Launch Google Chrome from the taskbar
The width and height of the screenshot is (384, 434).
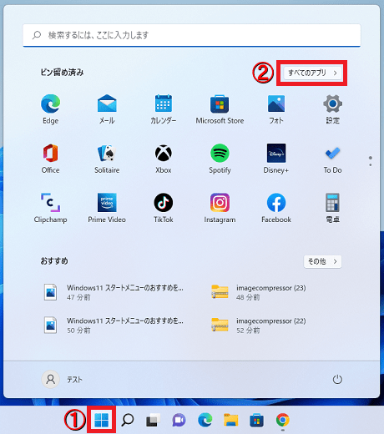[x=282, y=420]
